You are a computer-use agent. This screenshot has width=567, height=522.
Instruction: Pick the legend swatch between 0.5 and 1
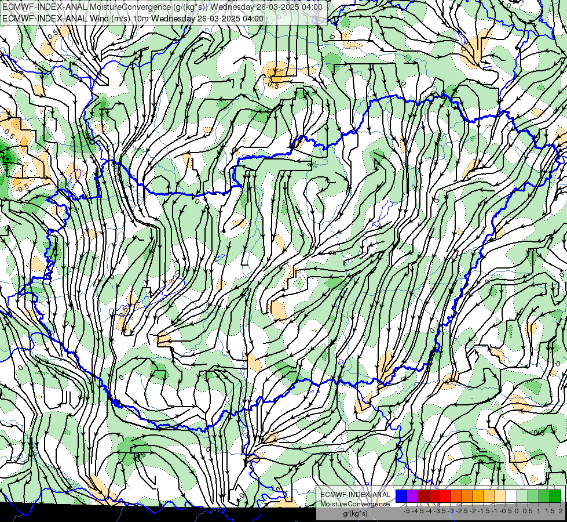[x=533, y=496]
